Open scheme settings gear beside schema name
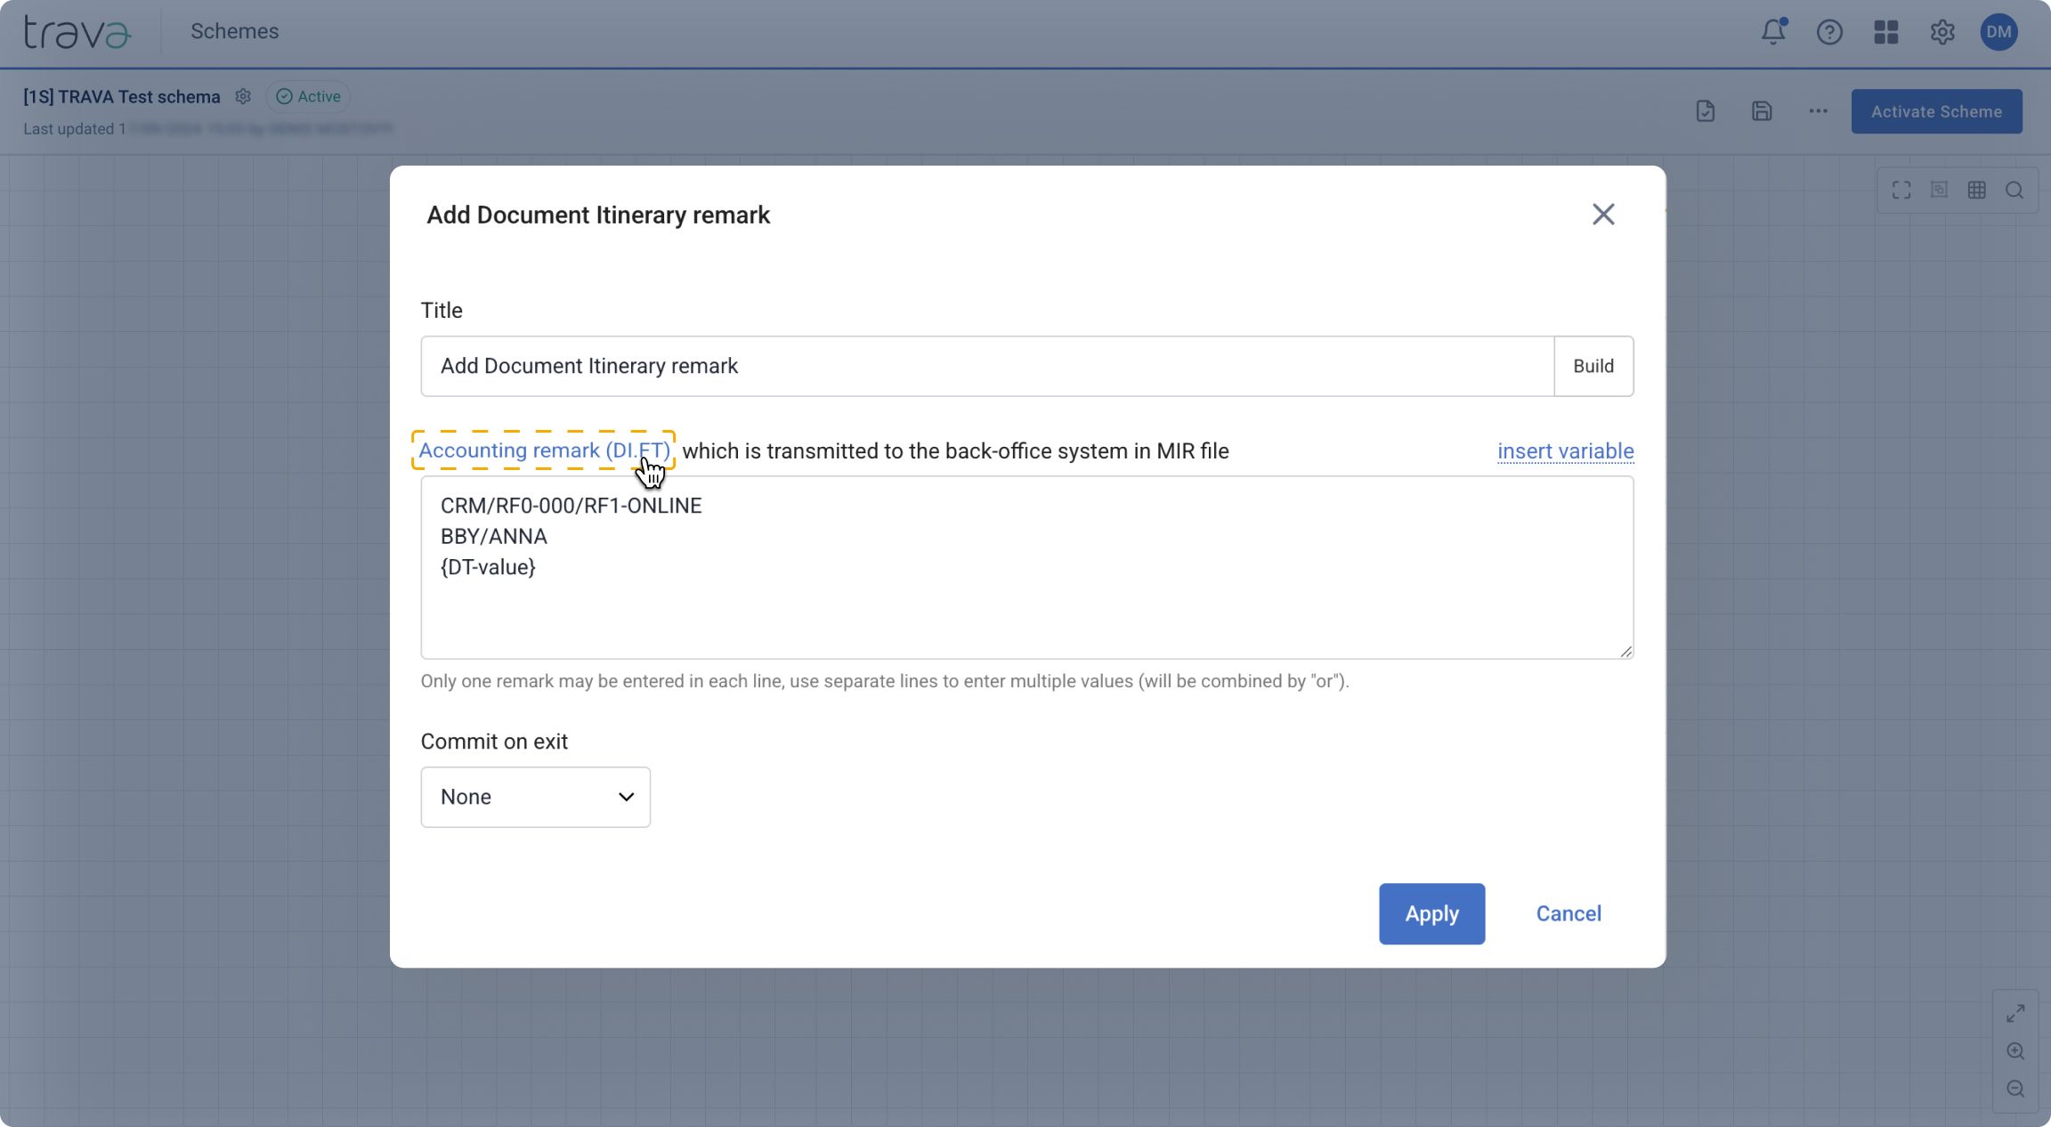 pyautogui.click(x=243, y=96)
